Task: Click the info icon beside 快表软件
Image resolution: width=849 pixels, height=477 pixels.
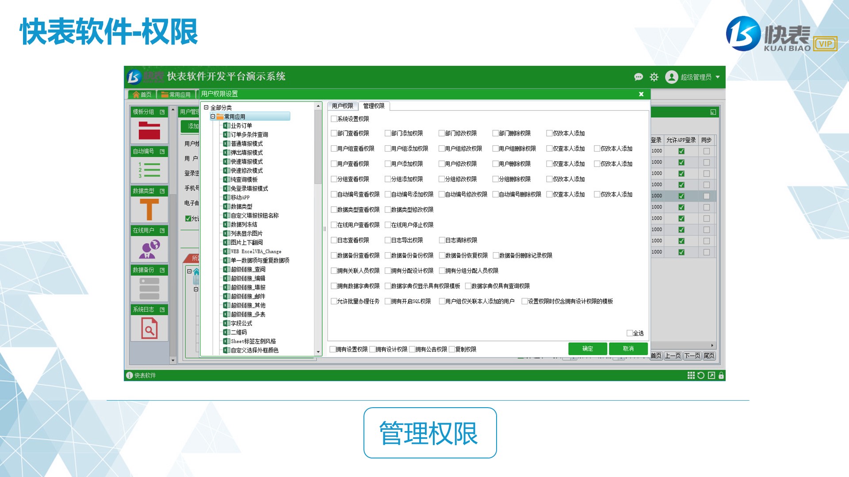Action: [x=130, y=375]
